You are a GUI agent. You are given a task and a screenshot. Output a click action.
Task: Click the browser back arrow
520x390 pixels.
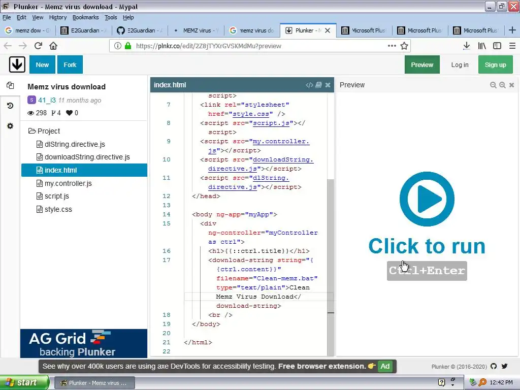pos(8,46)
